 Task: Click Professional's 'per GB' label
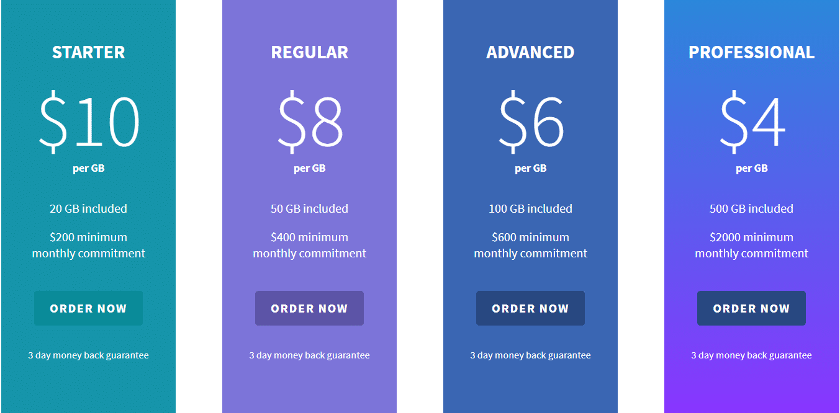(751, 167)
